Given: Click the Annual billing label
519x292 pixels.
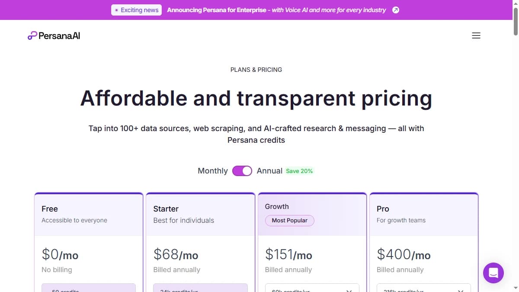Looking at the screenshot, I should point(269,171).
